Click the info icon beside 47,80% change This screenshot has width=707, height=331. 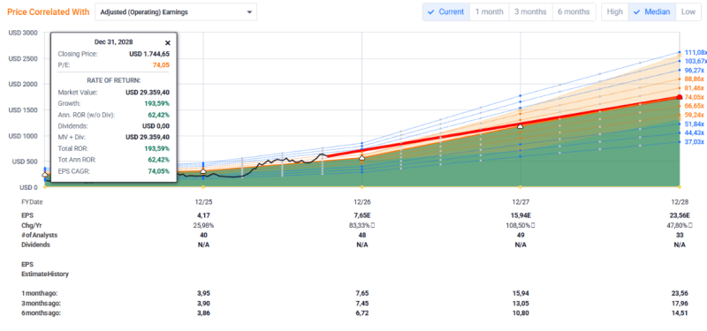[690, 225]
